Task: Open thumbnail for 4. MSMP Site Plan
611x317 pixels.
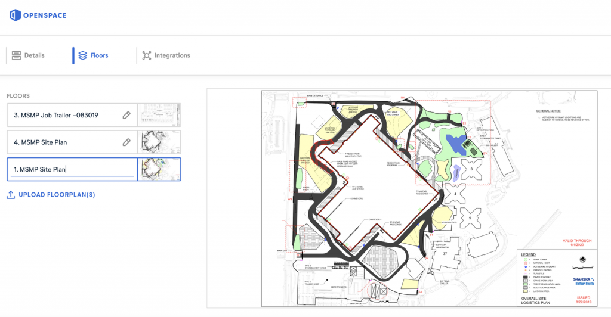Action: tap(159, 142)
